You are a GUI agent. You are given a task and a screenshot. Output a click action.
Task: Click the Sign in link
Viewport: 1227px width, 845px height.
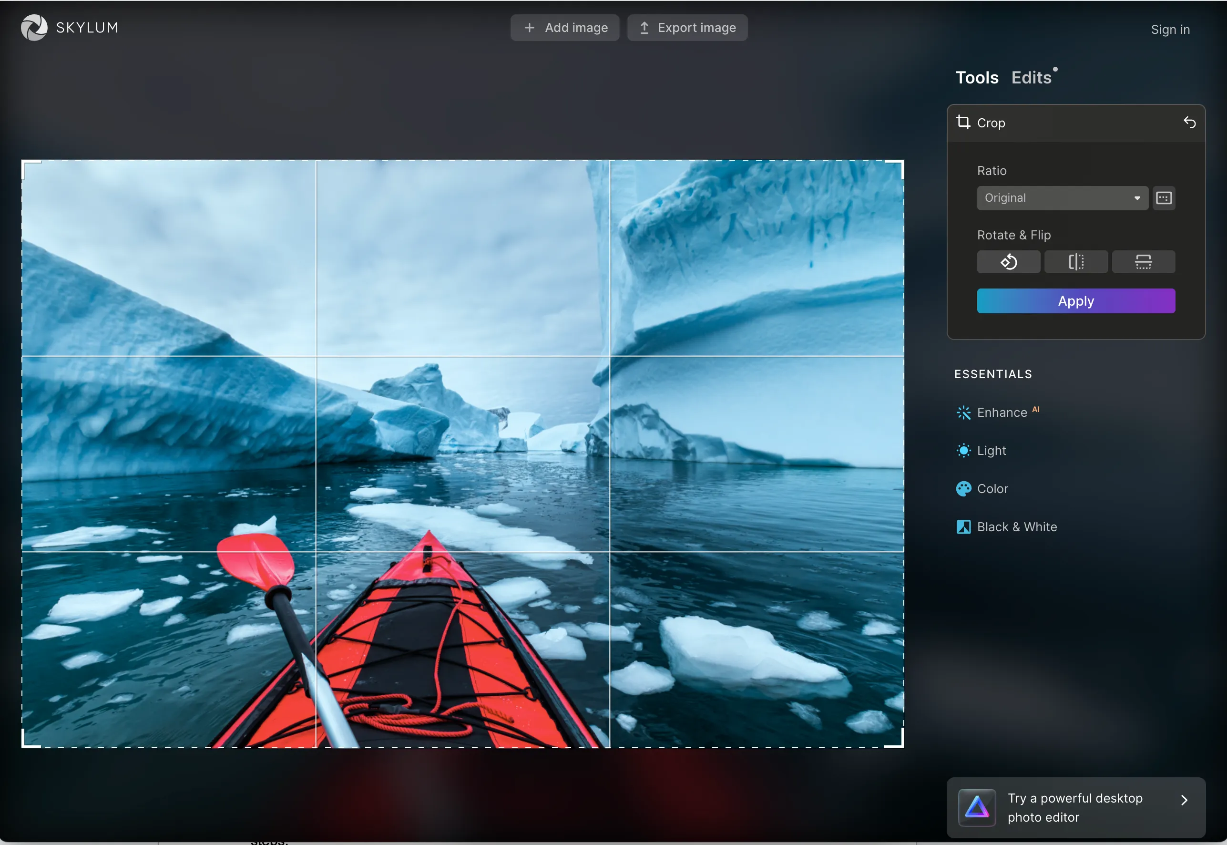[x=1170, y=30]
